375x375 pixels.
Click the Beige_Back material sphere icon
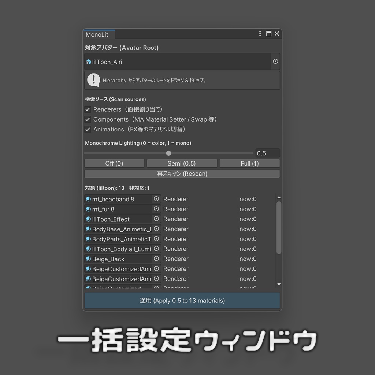pos(88,259)
